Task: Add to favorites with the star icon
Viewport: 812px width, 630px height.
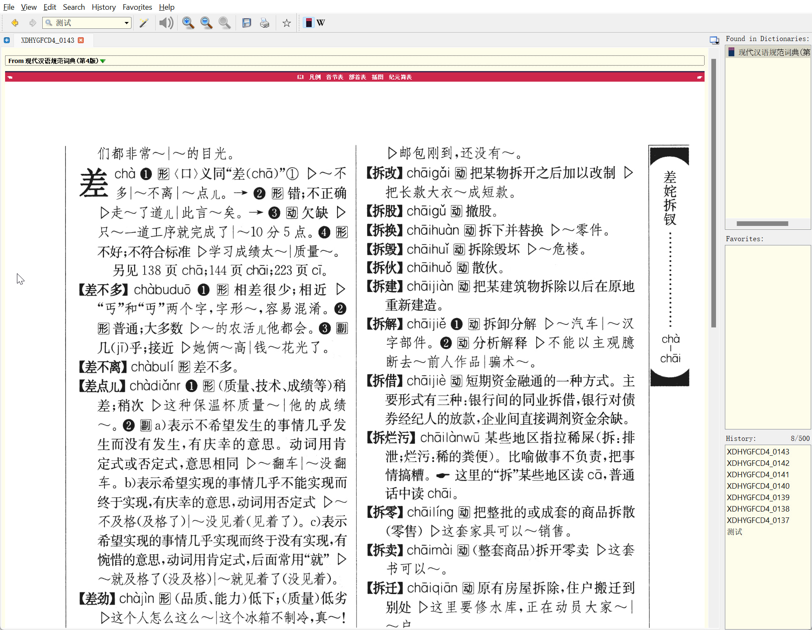Action: tap(287, 23)
